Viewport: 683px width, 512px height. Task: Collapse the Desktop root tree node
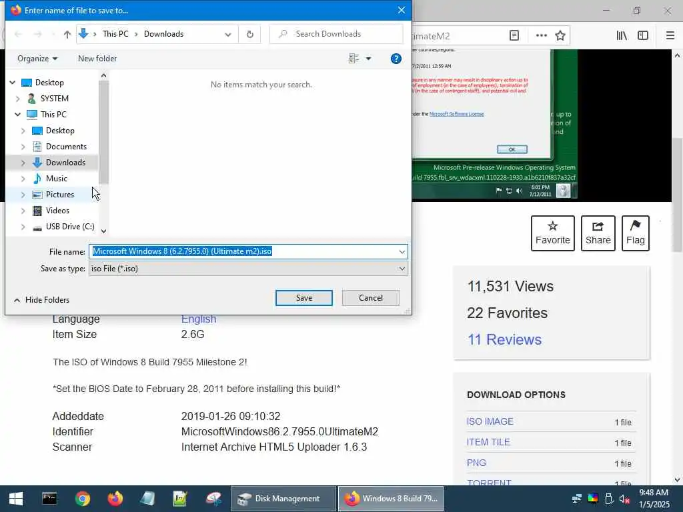pos(13,82)
